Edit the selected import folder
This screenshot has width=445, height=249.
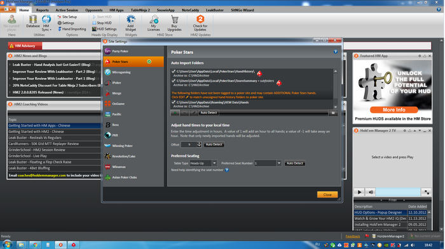click(193, 113)
